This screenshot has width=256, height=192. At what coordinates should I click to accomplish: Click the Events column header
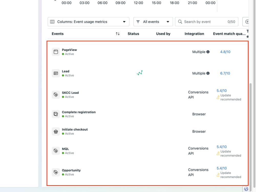(x=58, y=34)
